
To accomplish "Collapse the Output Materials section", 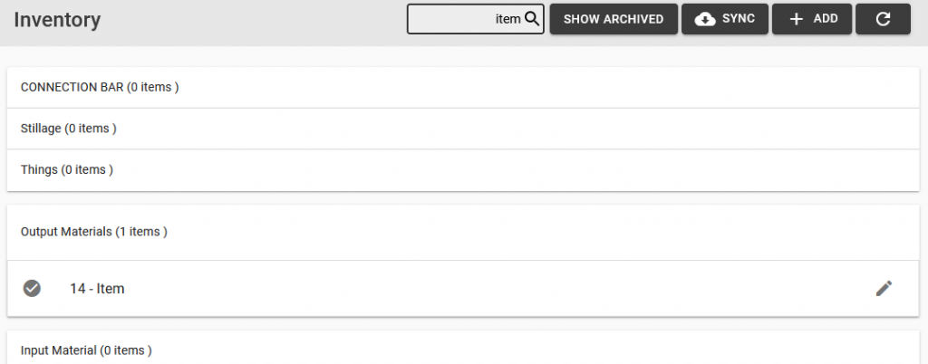I will coord(463,232).
